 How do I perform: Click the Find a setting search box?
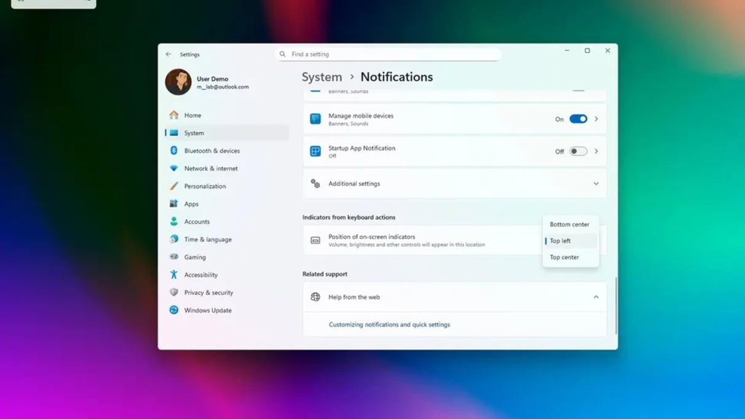click(x=393, y=54)
